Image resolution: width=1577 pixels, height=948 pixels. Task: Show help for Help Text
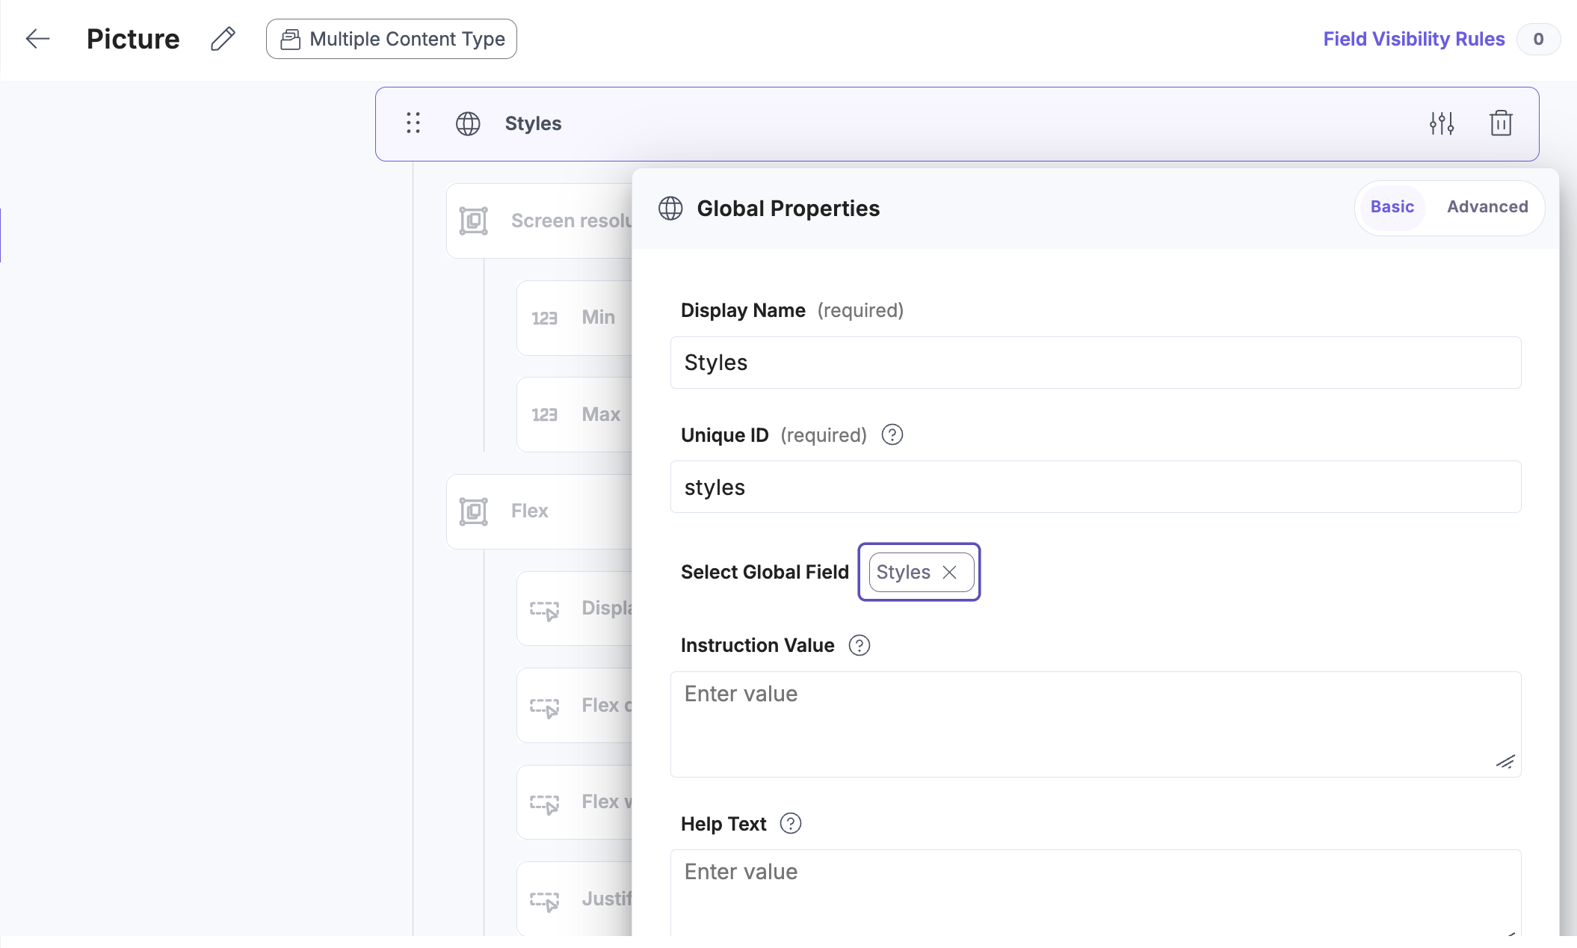(790, 823)
